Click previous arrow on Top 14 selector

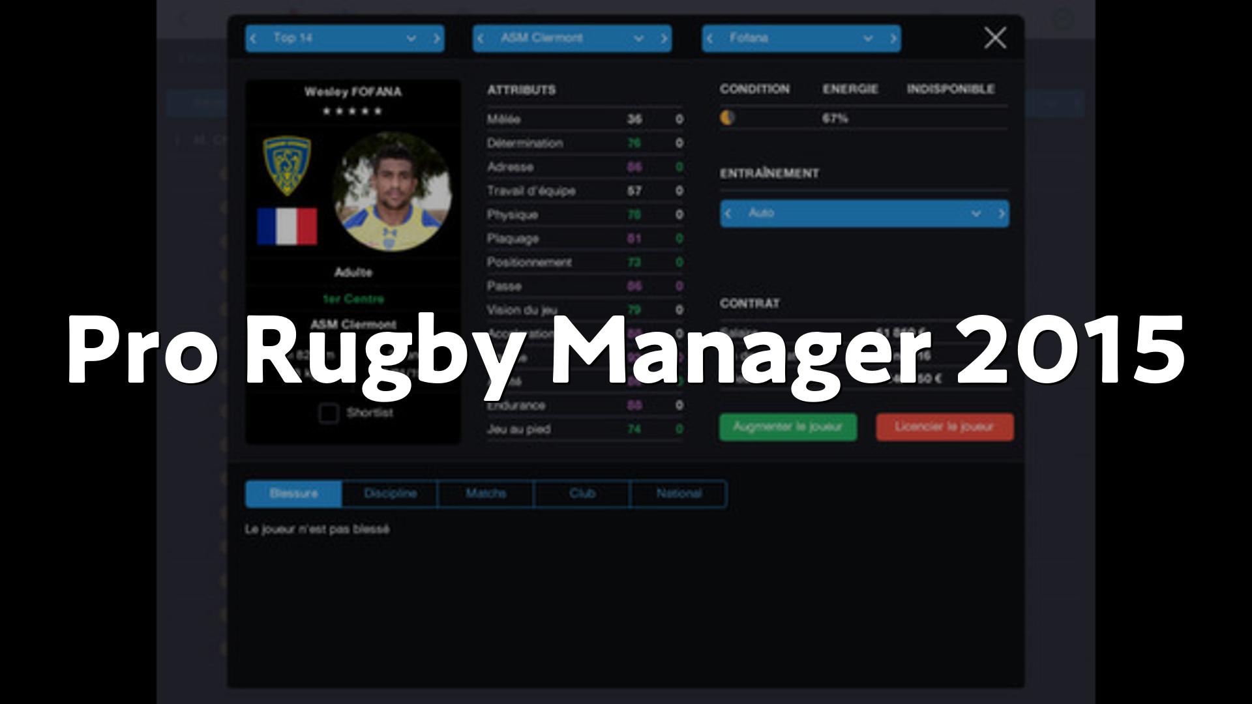pyautogui.click(x=254, y=38)
